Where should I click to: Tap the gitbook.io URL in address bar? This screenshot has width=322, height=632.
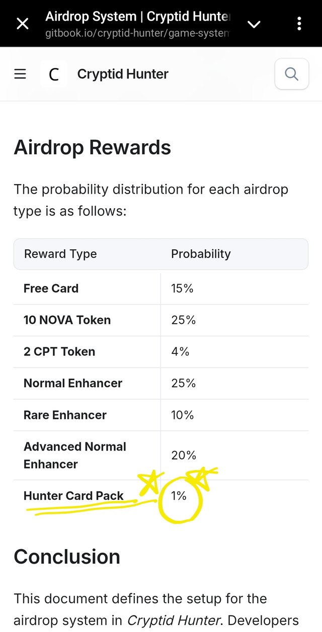(x=138, y=35)
